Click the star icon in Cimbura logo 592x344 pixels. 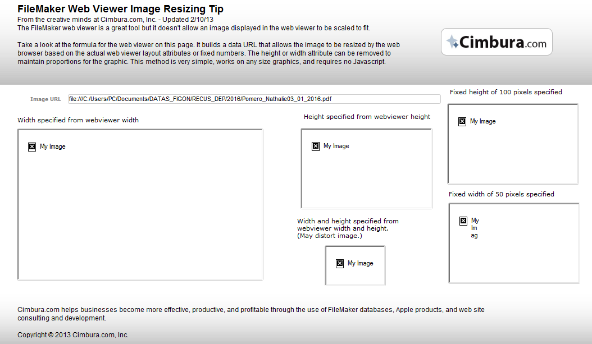point(452,42)
